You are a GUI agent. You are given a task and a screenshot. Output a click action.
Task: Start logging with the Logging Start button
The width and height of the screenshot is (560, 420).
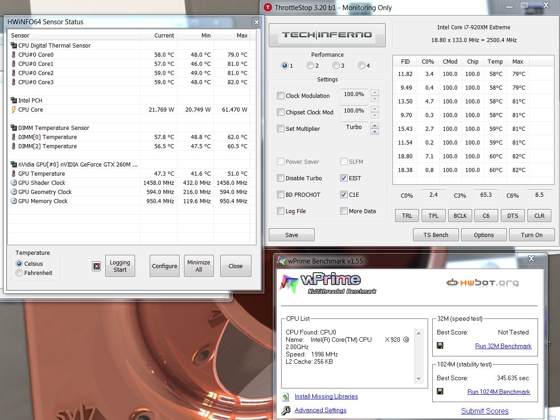(120, 266)
